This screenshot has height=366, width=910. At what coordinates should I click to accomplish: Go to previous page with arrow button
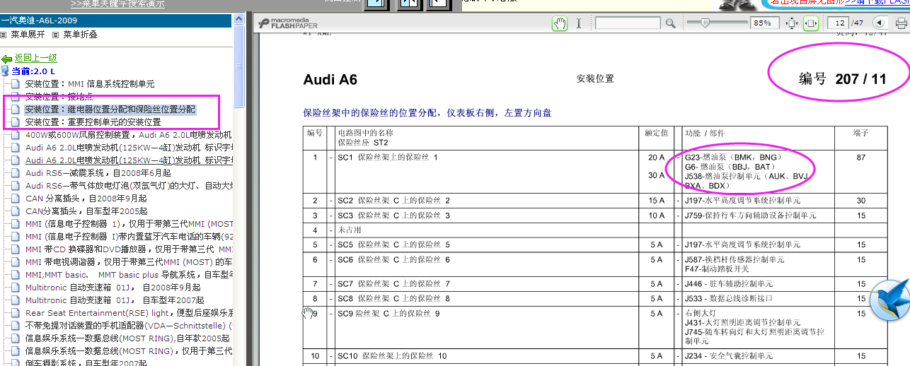[x=880, y=23]
